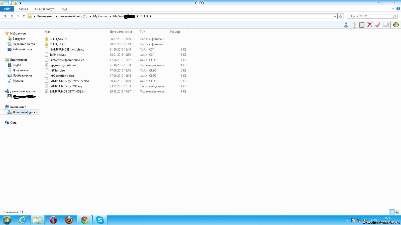Screen dimensions: 401x225
Task: Sort by the Размер column header
Action: (x=175, y=32)
